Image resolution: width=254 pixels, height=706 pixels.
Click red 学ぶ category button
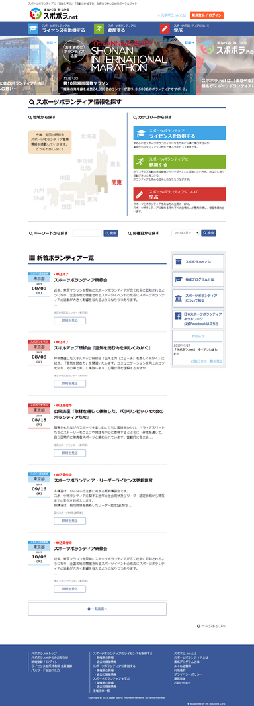point(179,194)
